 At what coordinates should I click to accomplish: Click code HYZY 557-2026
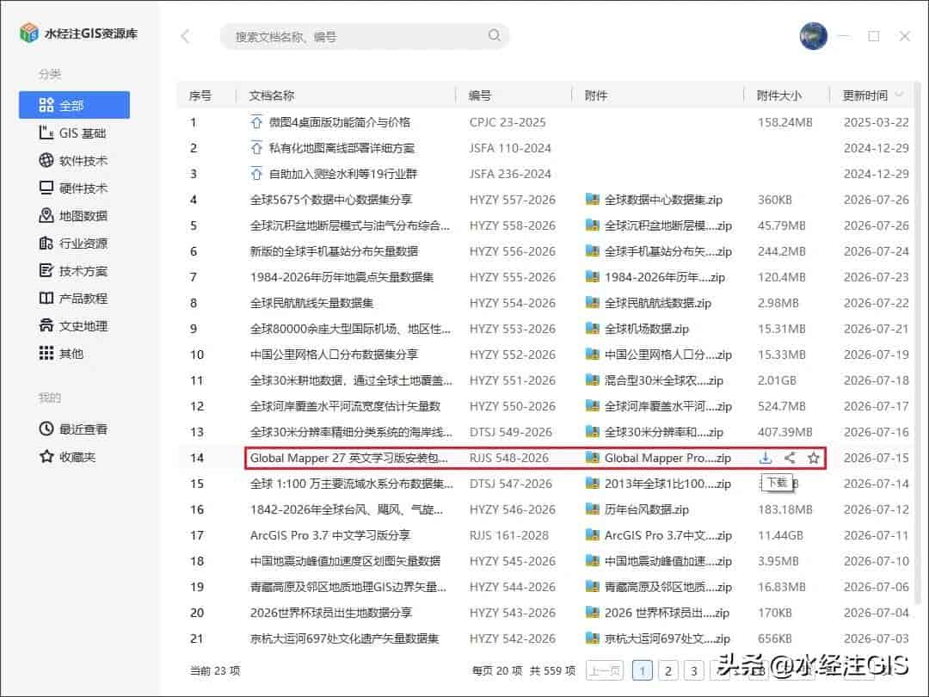click(513, 200)
